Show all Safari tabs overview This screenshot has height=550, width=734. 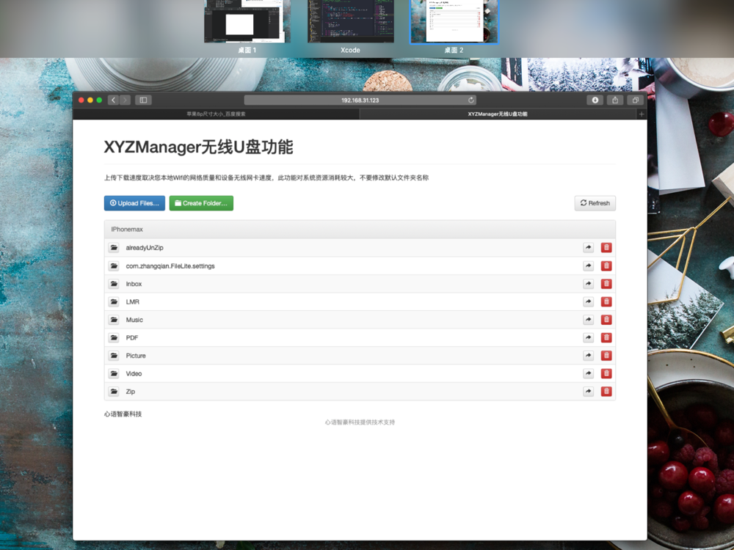coord(635,100)
